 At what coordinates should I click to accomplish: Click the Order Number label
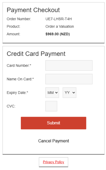19,19
